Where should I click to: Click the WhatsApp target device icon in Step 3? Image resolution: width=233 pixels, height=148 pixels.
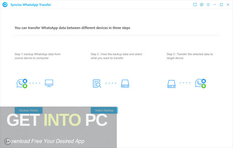[x=200, y=83]
